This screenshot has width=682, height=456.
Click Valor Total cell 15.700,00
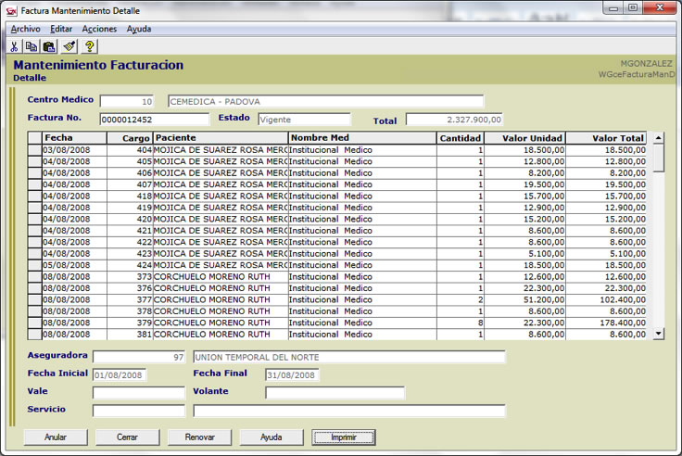[x=606, y=196]
